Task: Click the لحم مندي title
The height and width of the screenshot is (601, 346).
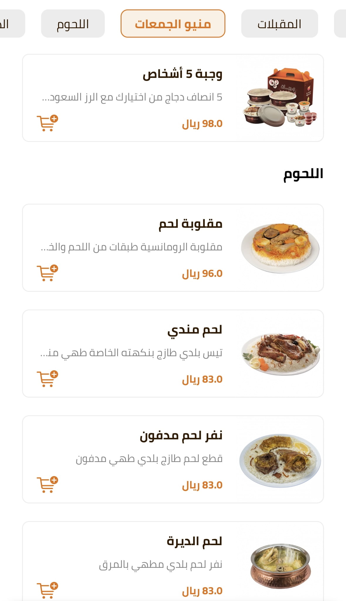Action: point(195,330)
